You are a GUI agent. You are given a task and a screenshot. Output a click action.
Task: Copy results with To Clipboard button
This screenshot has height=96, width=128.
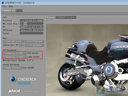[34, 41]
